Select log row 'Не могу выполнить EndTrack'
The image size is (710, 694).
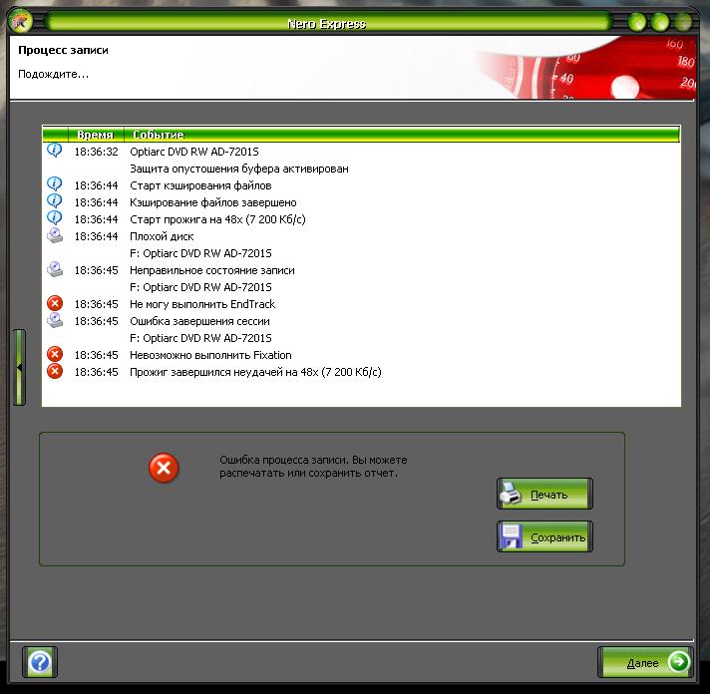tap(361, 304)
